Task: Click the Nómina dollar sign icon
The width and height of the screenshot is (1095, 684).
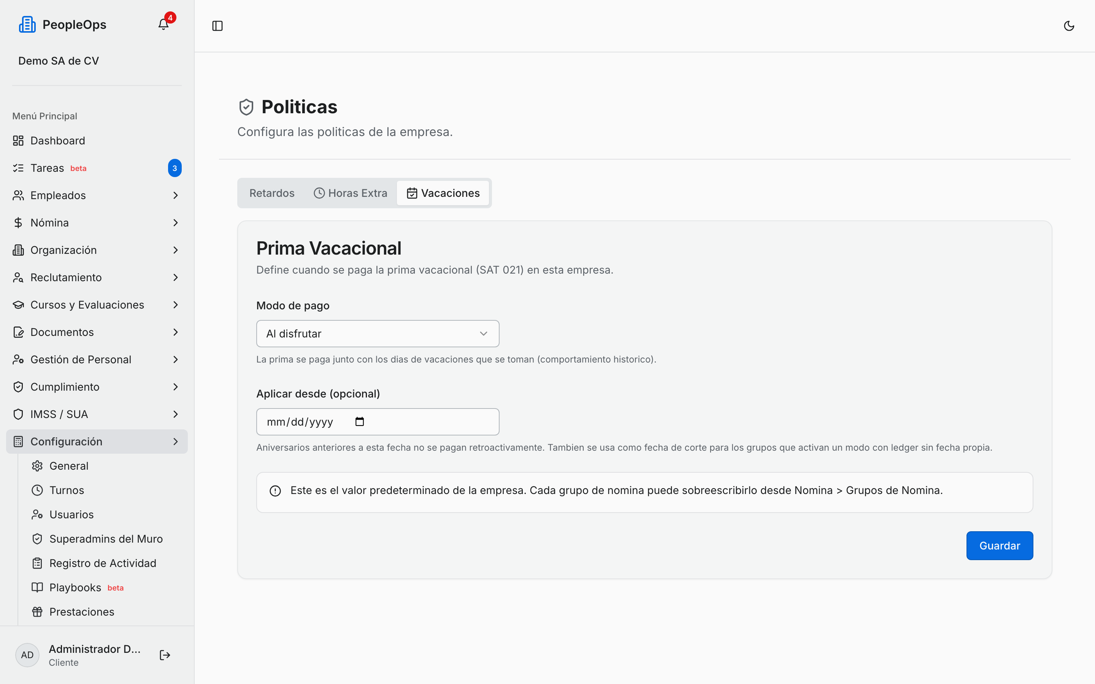Action: click(18, 223)
